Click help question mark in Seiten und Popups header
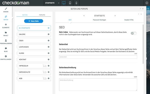Viewport: 150px width, 94px height. 140,9
